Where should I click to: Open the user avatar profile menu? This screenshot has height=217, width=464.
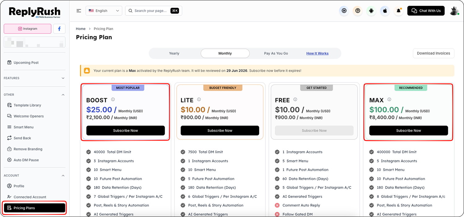(454, 11)
